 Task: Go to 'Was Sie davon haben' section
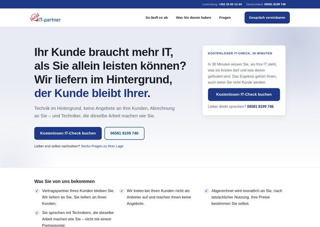(194, 18)
